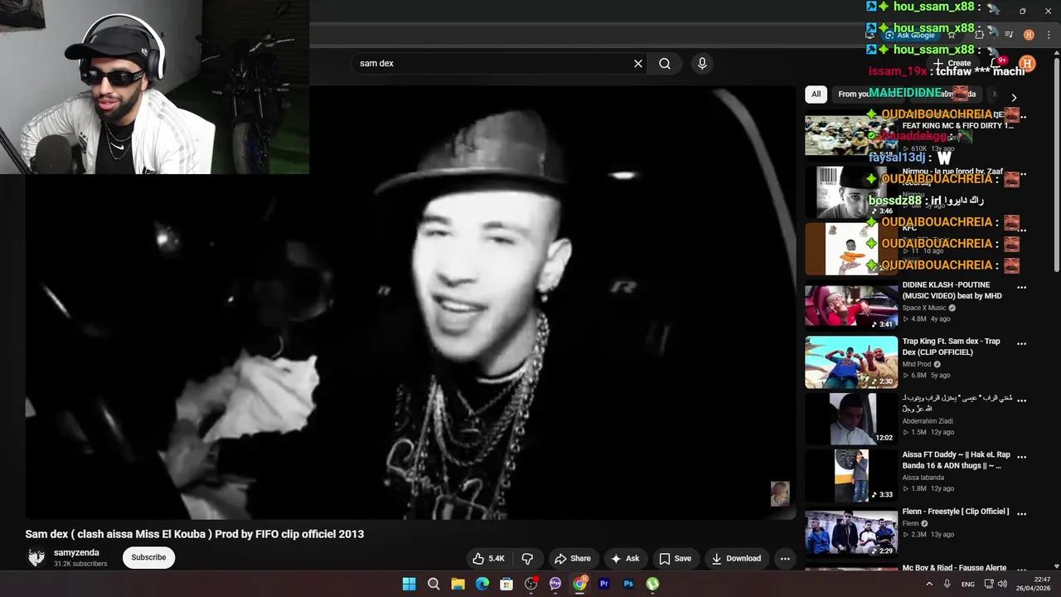Open Microsoft Store from taskbar
Screen dimensions: 1061x597
point(506,584)
